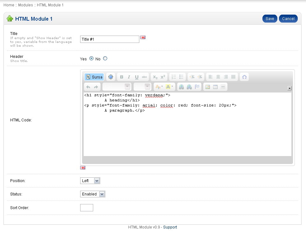Click the remove link icon
This screenshot has width=306, height=232.
pyautogui.click(x=189, y=87)
